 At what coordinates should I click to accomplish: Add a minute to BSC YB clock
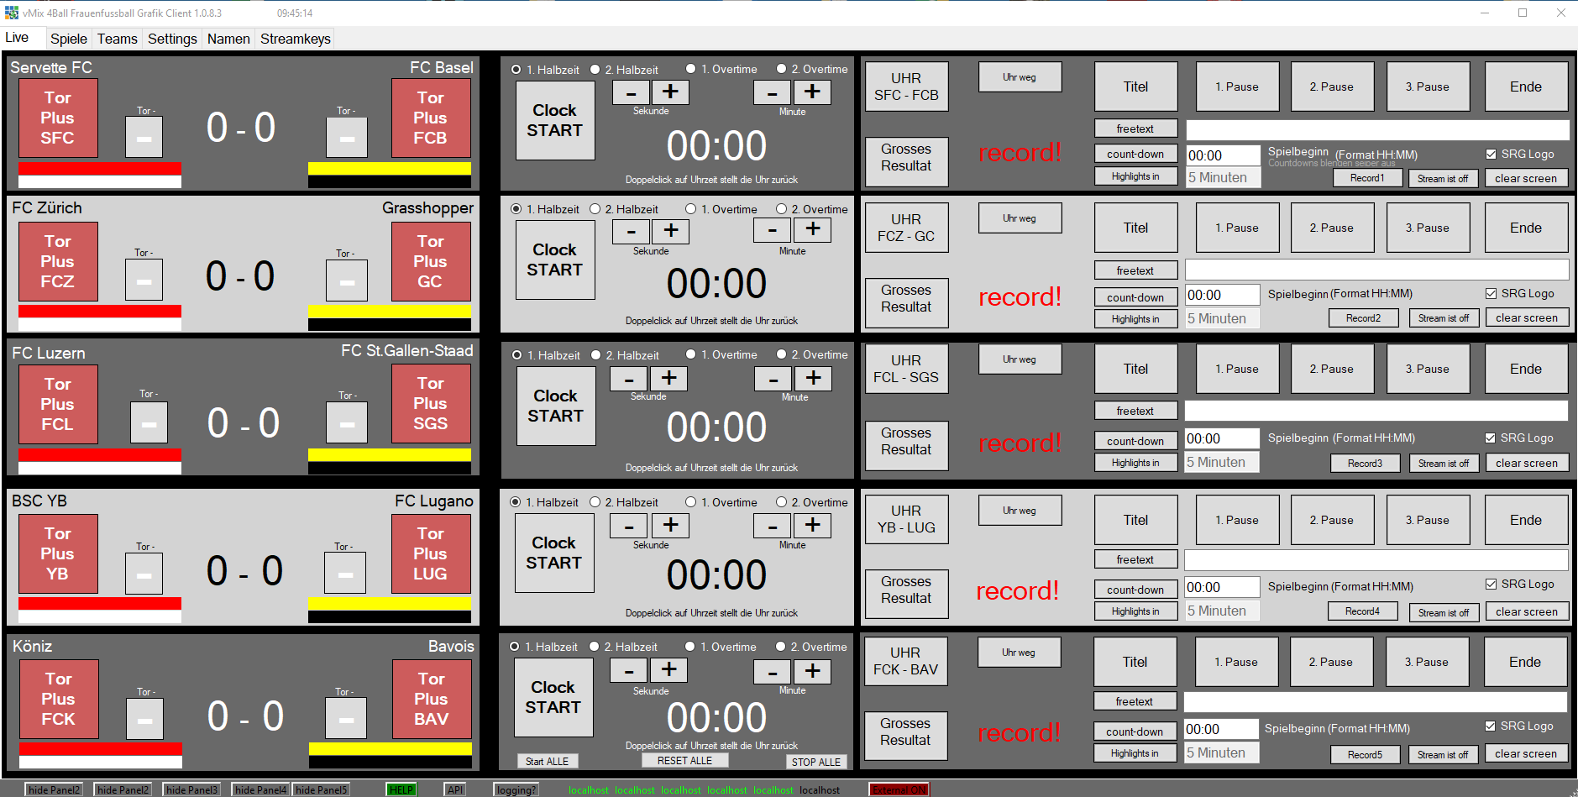pos(812,526)
